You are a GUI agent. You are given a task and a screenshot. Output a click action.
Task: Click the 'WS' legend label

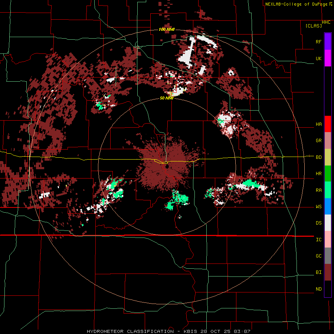pos(318,207)
